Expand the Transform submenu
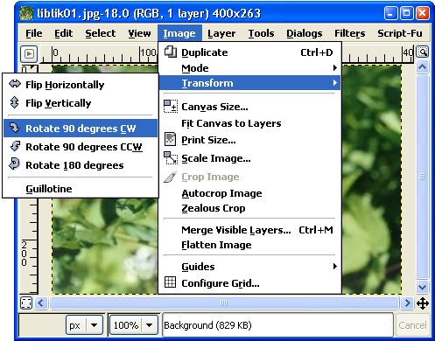 tap(249, 83)
